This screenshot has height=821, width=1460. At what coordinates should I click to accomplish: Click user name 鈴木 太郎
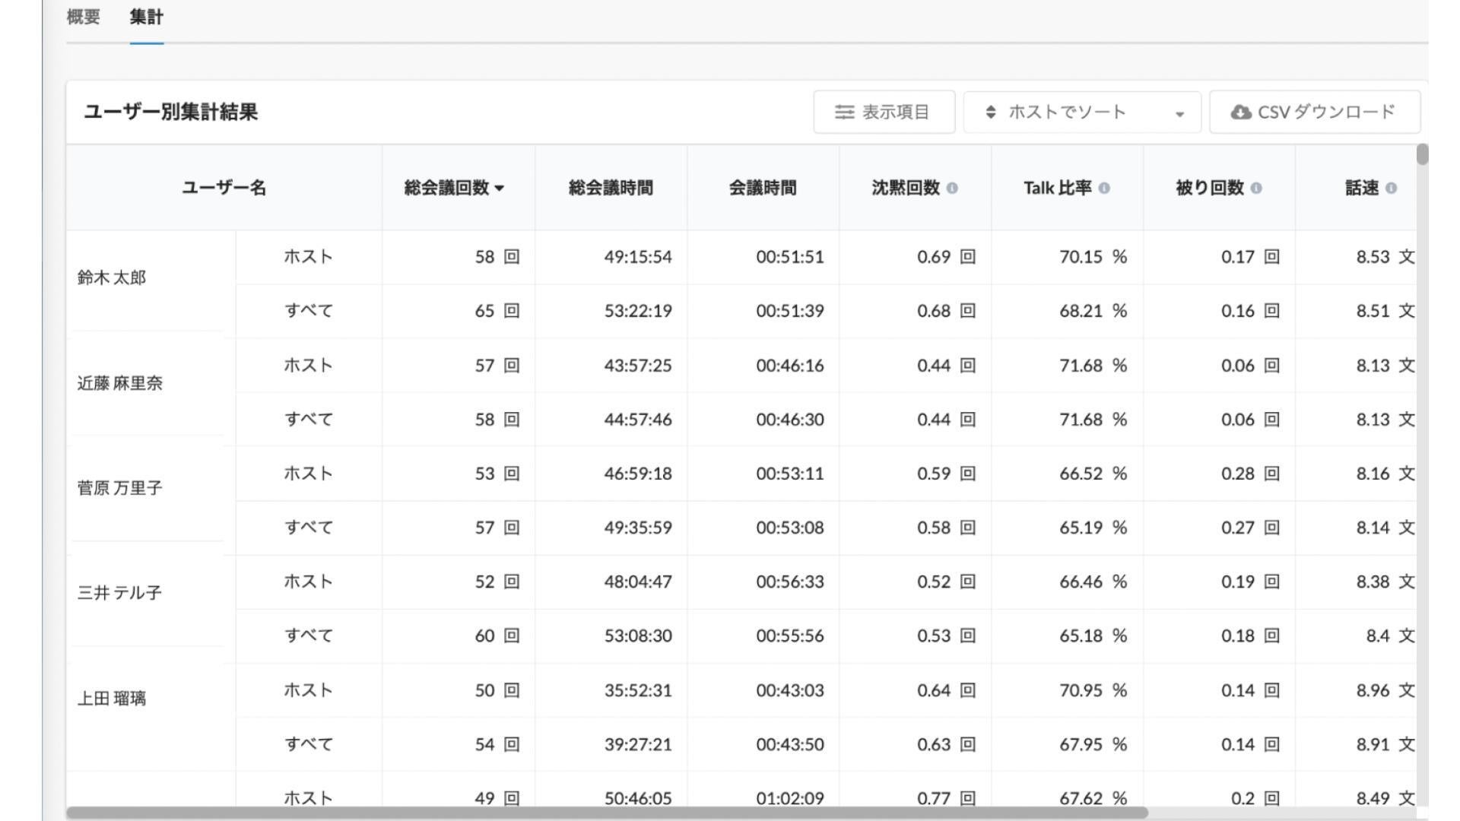tap(112, 277)
